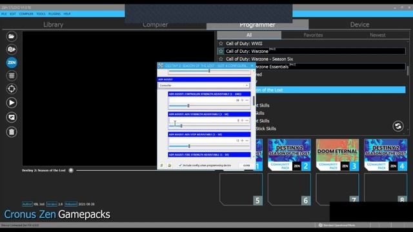The image size is (413, 232).
Task: Click the info icon beside Destiny 2: Season of the Lost
Action: [71, 170]
